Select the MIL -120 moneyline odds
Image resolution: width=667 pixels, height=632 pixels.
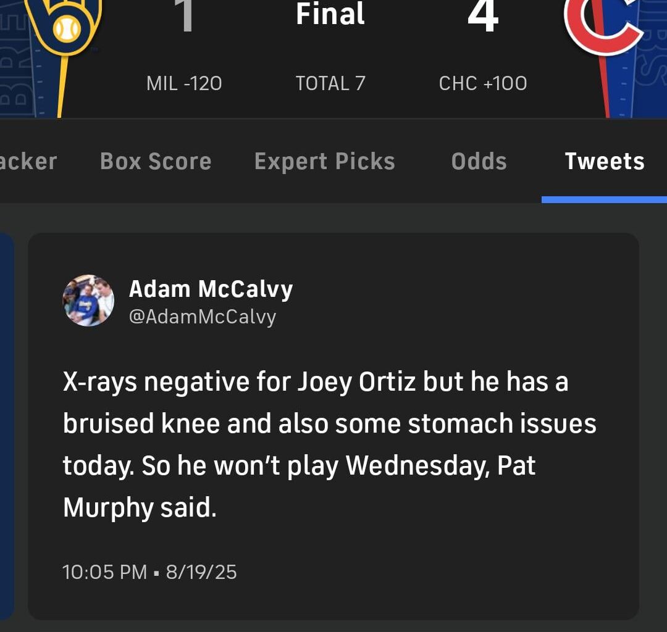click(x=184, y=83)
